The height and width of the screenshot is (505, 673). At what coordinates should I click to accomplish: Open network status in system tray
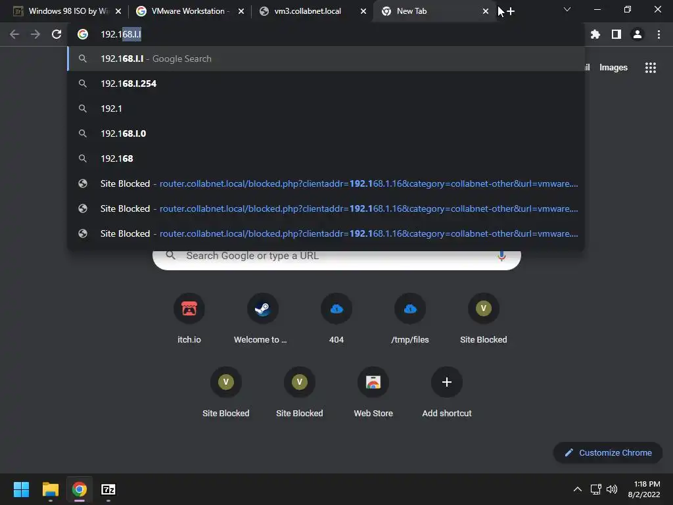click(595, 489)
